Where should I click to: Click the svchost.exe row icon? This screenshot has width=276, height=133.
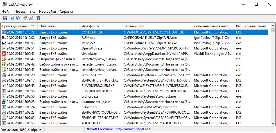click(4, 96)
